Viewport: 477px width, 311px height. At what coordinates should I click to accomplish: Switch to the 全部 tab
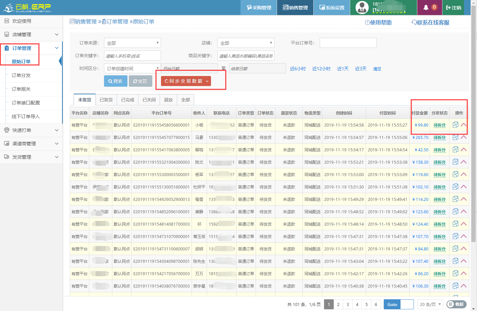tap(185, 100)
